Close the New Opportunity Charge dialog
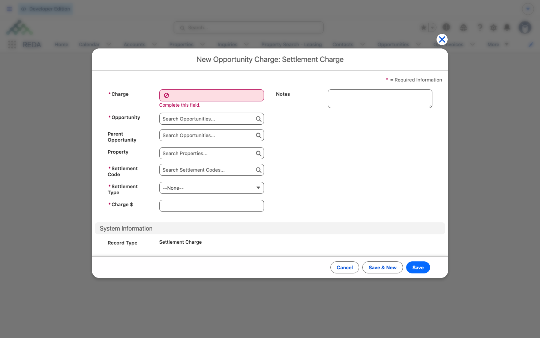 coord(442,39)
